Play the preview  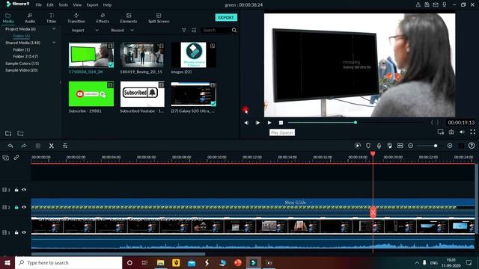tap(269, 123)
